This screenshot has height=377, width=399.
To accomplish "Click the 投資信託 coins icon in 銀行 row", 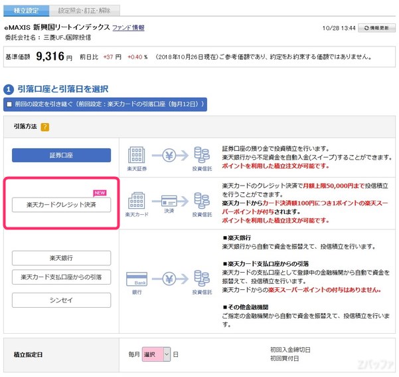I will point(202,279).
